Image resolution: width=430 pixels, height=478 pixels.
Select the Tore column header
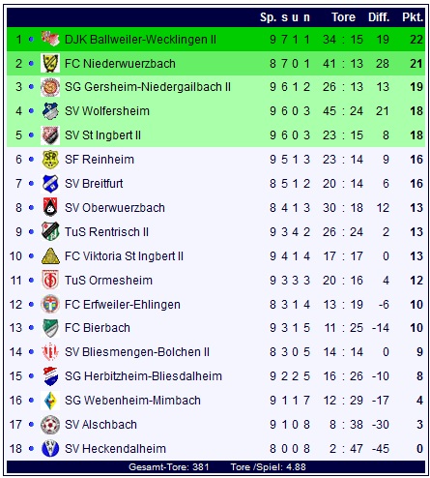(x=343, y=17)
